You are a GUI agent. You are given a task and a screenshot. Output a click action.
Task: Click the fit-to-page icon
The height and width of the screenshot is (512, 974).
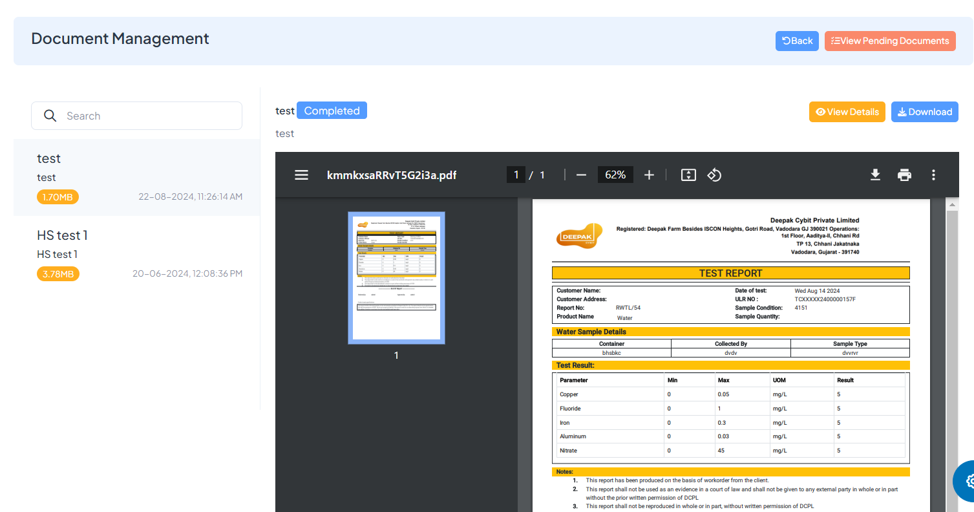pos(688,175)
